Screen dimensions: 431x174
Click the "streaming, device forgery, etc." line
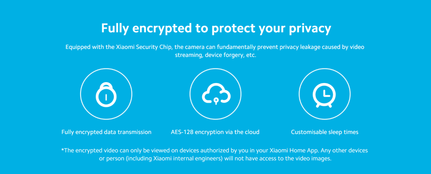pyautogui.click(x=216, y=55)
